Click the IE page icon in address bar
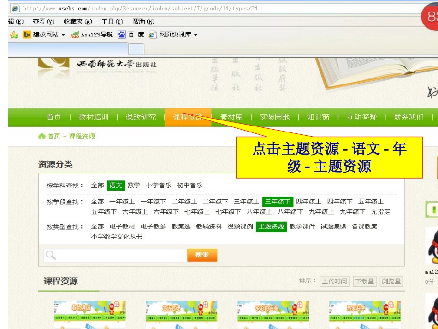Screen dimensions: 438x329 click(x=15, y=8)
